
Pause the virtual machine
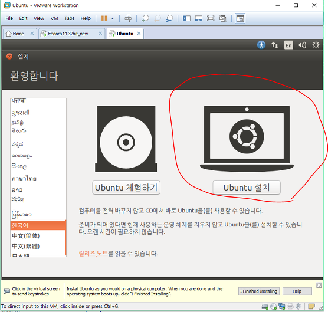pos(104,18)
